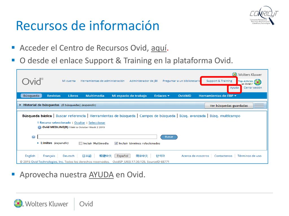Uncheck Incluir términos relacionados
This screenshot has height=216, width=289.
[116, 143]
